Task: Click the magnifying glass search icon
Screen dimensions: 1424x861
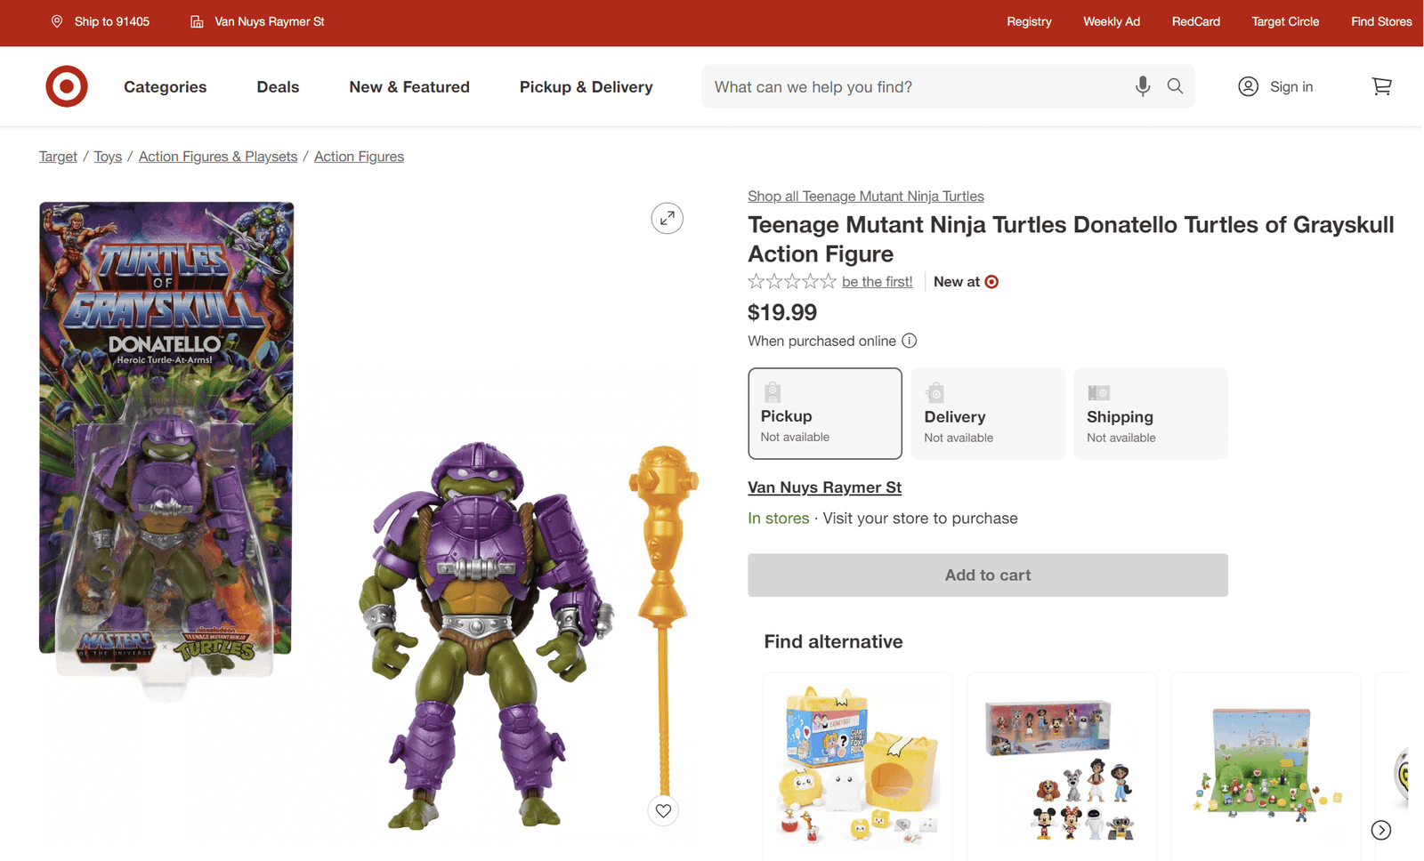Action: (1175, 86)
